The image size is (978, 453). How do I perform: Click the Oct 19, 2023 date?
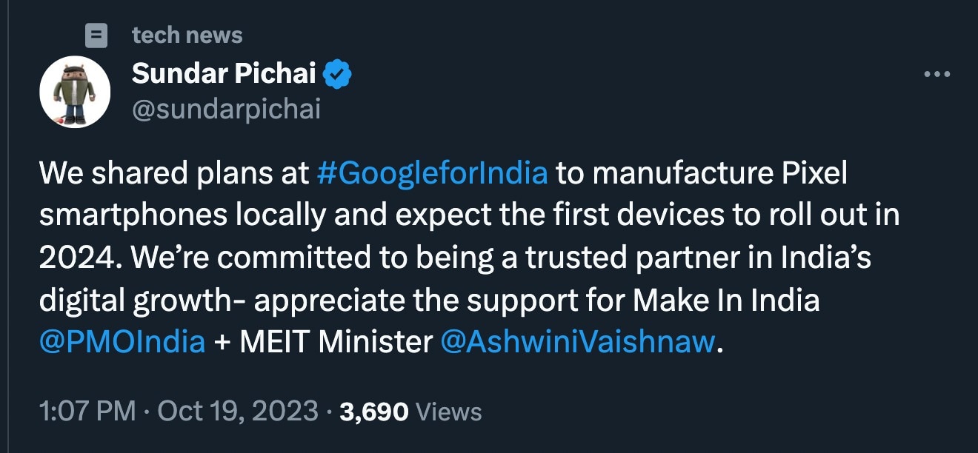pos(237,412)
